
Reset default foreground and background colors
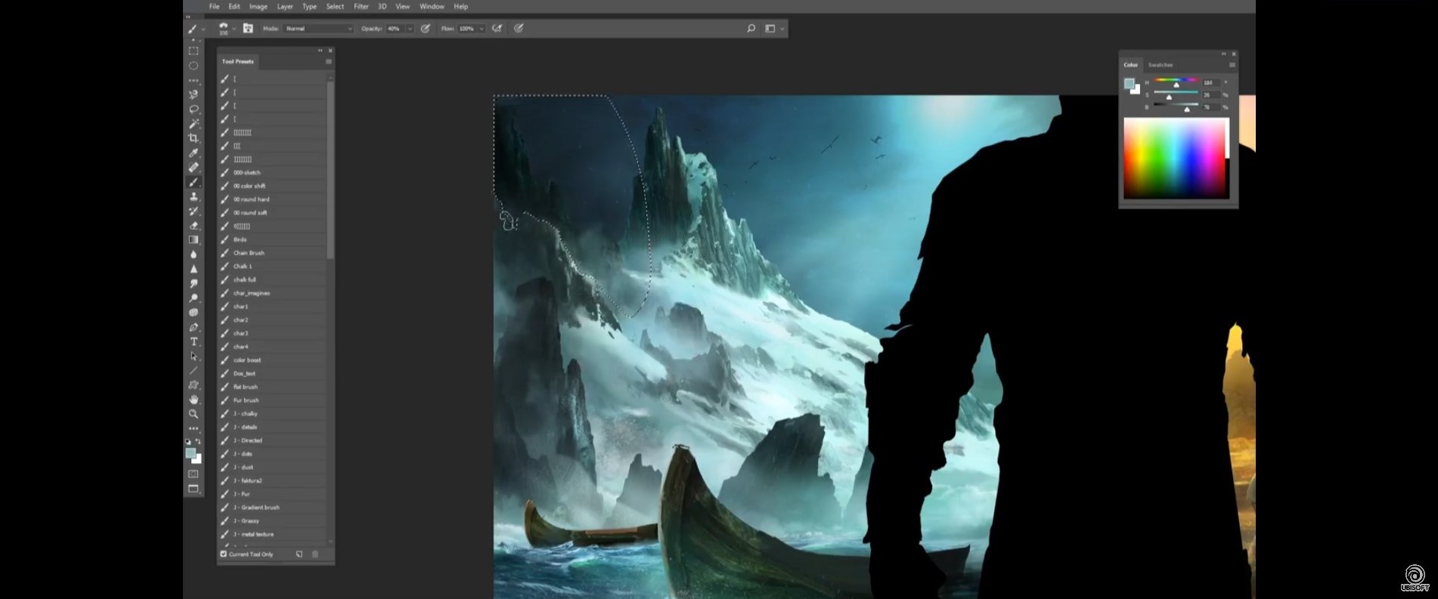[x=188, y=441]
